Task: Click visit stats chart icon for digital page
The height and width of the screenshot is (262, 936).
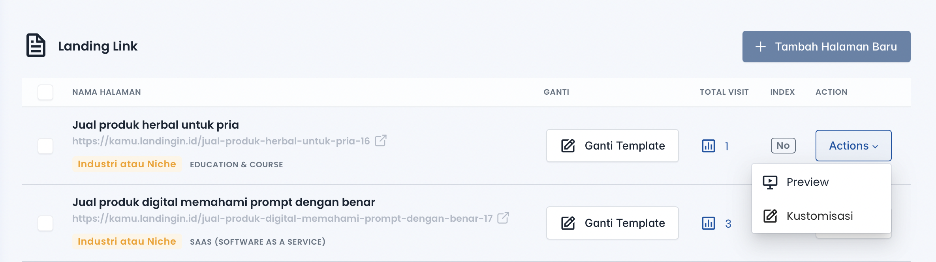Action: [x=709, y=223]
